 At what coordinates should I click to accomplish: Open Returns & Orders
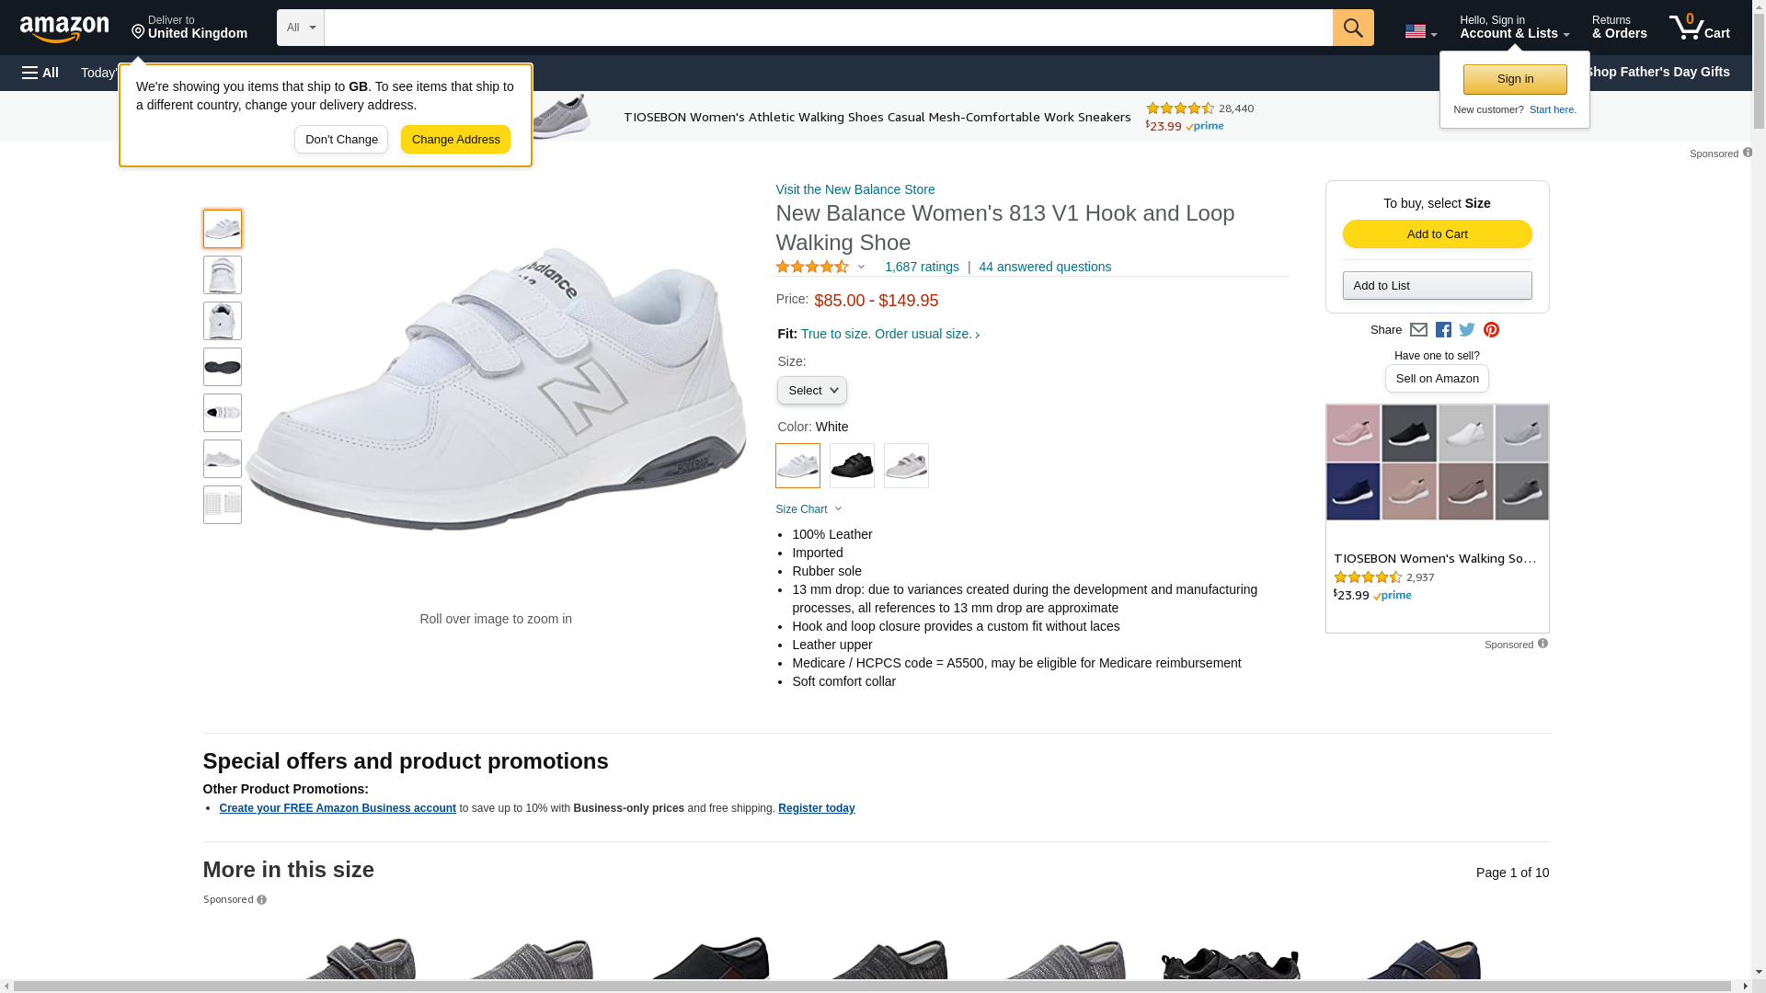pos(1619,28)
